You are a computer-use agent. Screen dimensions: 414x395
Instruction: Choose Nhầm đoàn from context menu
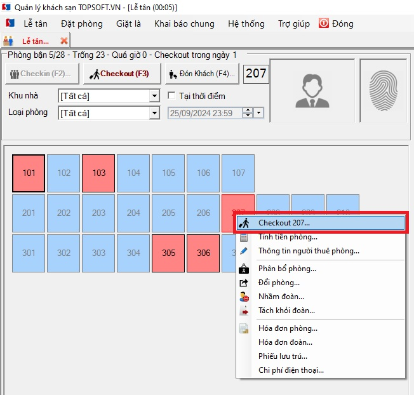click(320, 297)
